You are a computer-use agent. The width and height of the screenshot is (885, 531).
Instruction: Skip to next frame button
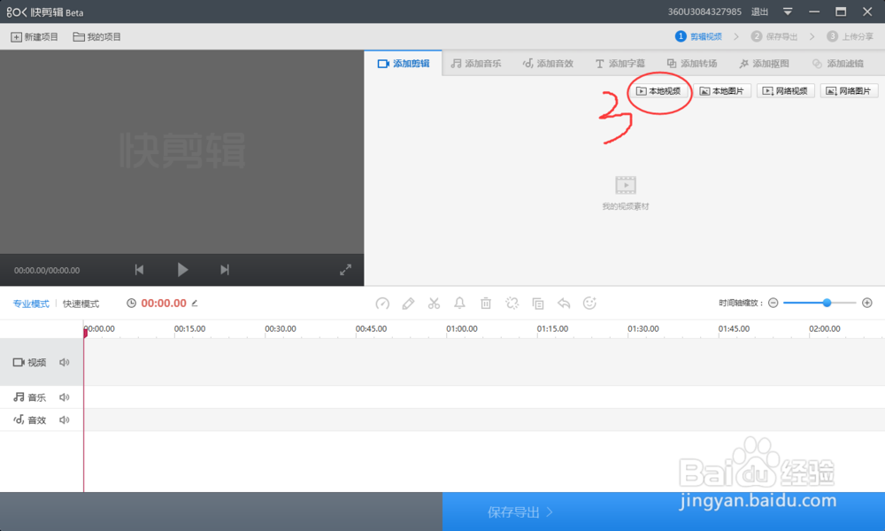(225, 270)
